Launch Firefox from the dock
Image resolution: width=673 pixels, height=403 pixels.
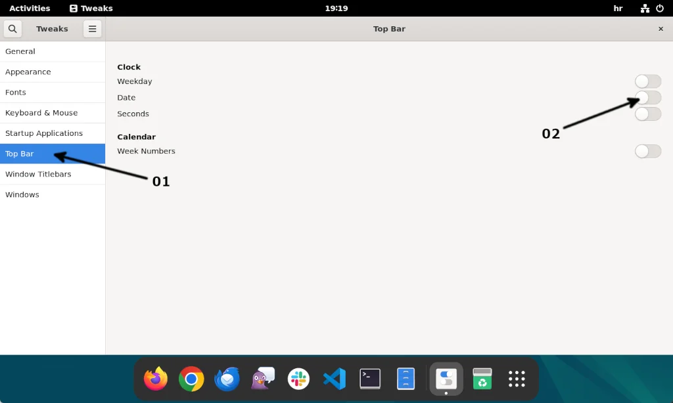tap(156, 379)
